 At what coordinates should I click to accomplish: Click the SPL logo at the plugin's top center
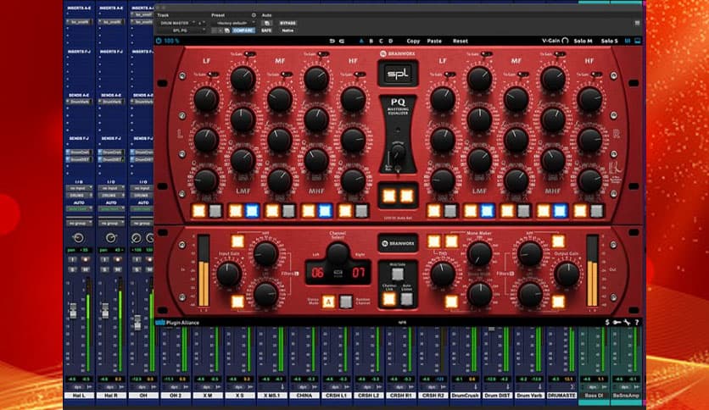398,73
